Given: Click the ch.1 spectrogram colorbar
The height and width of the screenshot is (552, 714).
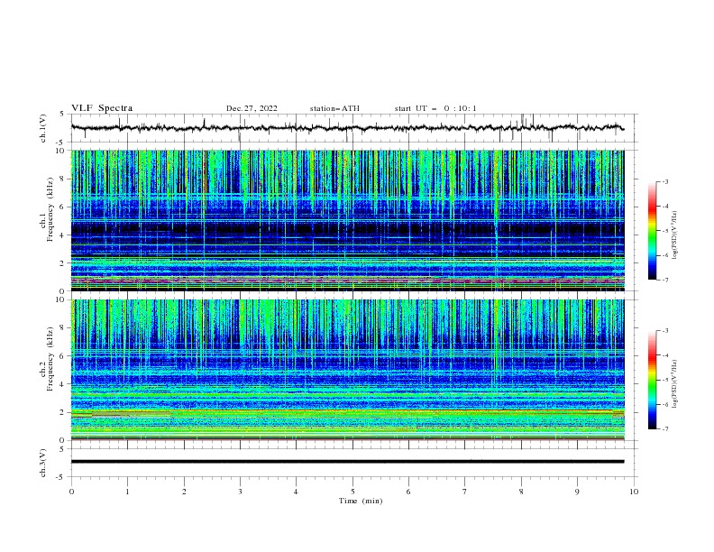Looking at the screenshot, I should point(652,231).
